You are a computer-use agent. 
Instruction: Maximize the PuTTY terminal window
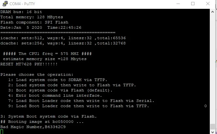193,4
